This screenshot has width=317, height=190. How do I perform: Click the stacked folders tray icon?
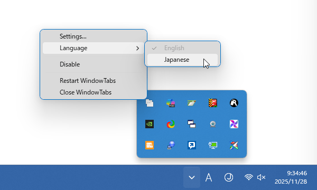[x=150, y=103]
